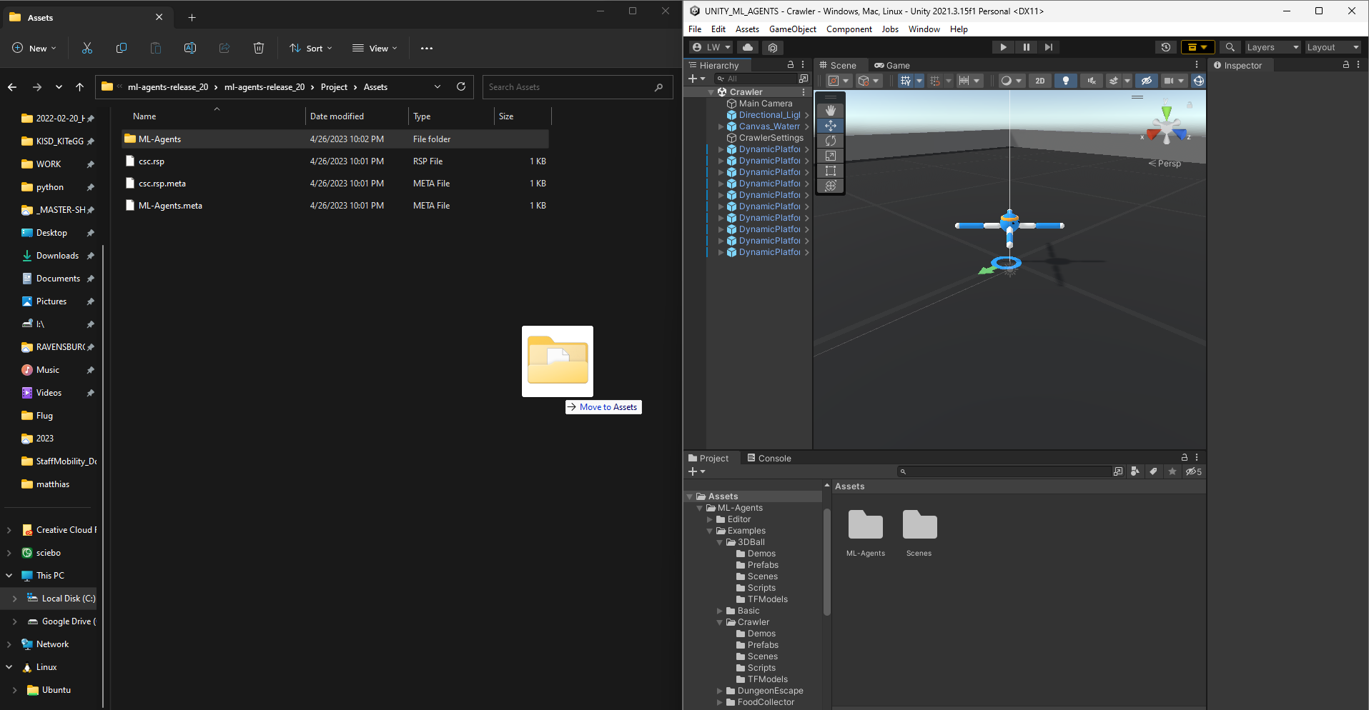
Task: Toggle Inspector panel lock
Action: click(x=1346, y=64)
